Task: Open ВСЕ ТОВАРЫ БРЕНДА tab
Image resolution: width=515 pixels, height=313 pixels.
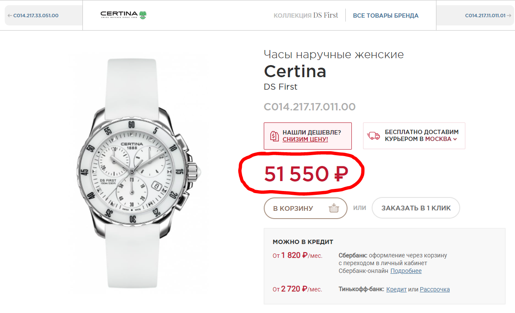Action: [x=385, y=16]
